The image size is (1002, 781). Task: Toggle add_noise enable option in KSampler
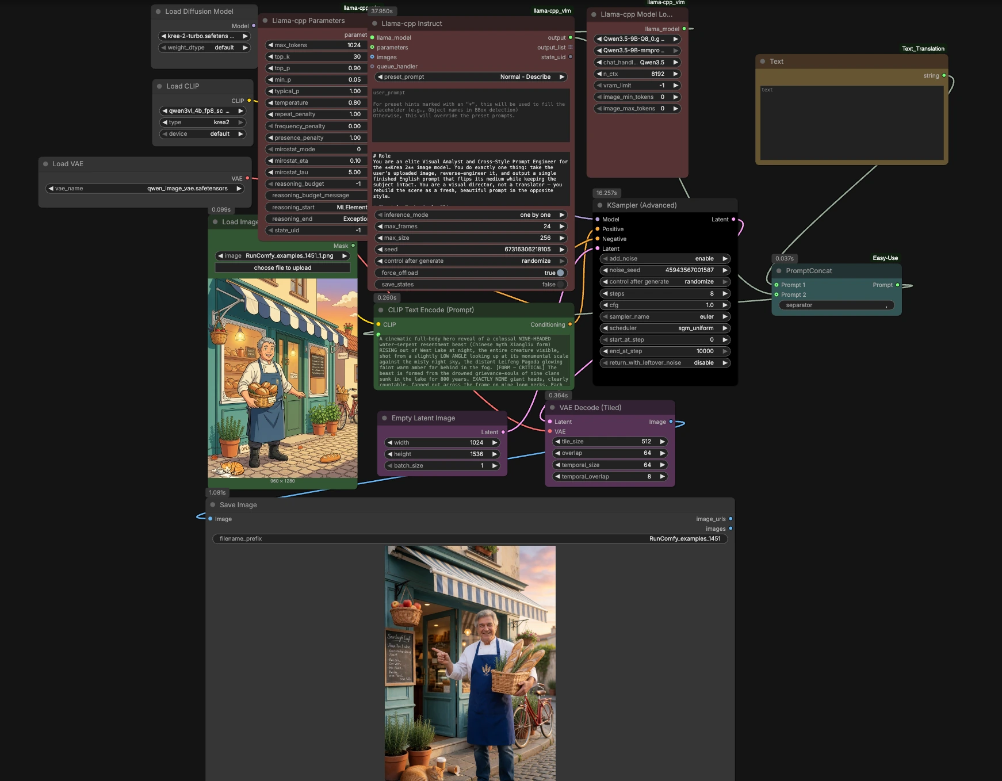(x=665, y=259)
